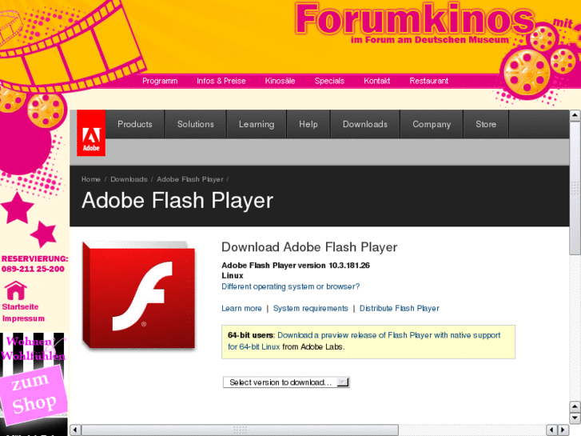Viewport: 581px width, 436px height.
Task: Click vertical scrollbar up arrow at top
Action: 575,115
